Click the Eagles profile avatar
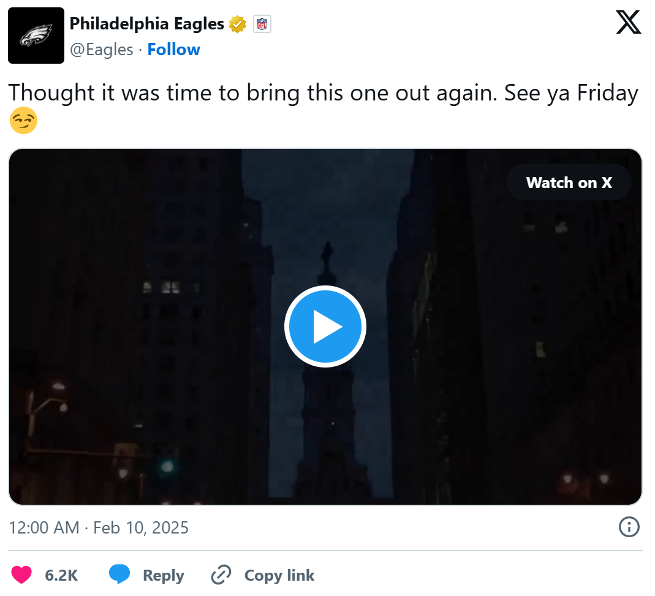This screenshot has width=655, height=596. (36, 36)
